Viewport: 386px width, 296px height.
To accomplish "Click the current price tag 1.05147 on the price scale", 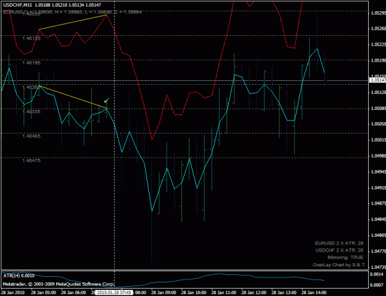I will (x=378, y=80).
